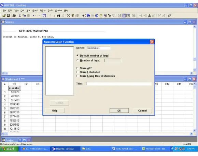Open the Edit Last Dialog toolbar icon
This screenshot has width=198, height=156.
click(44, 16)
